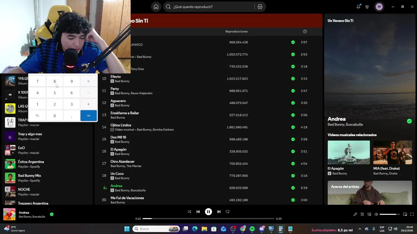Pause the current song

(x=208, y=212)
